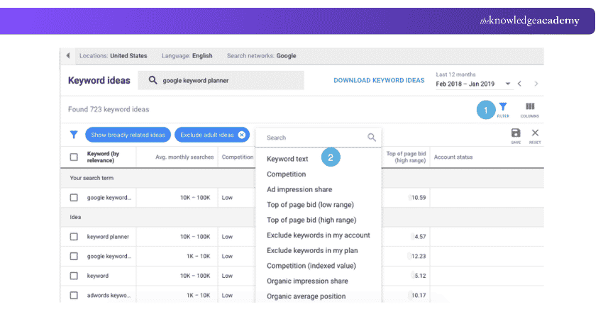The height and width of the screenshot is (319, 603).
Task: Click the 4.57 bid value
Action: [419, 237]
